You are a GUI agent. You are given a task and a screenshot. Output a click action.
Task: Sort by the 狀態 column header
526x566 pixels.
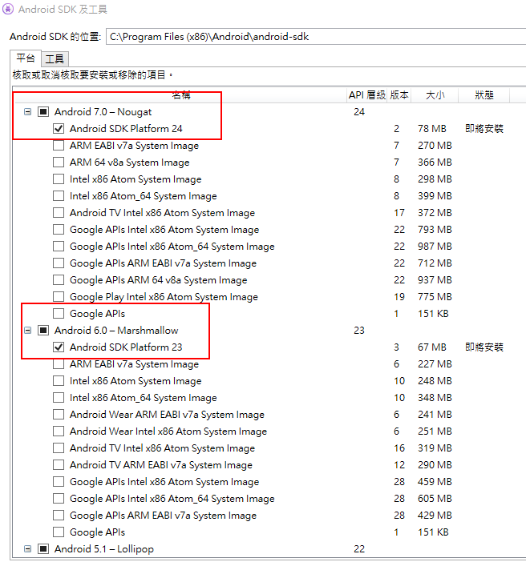484,95
